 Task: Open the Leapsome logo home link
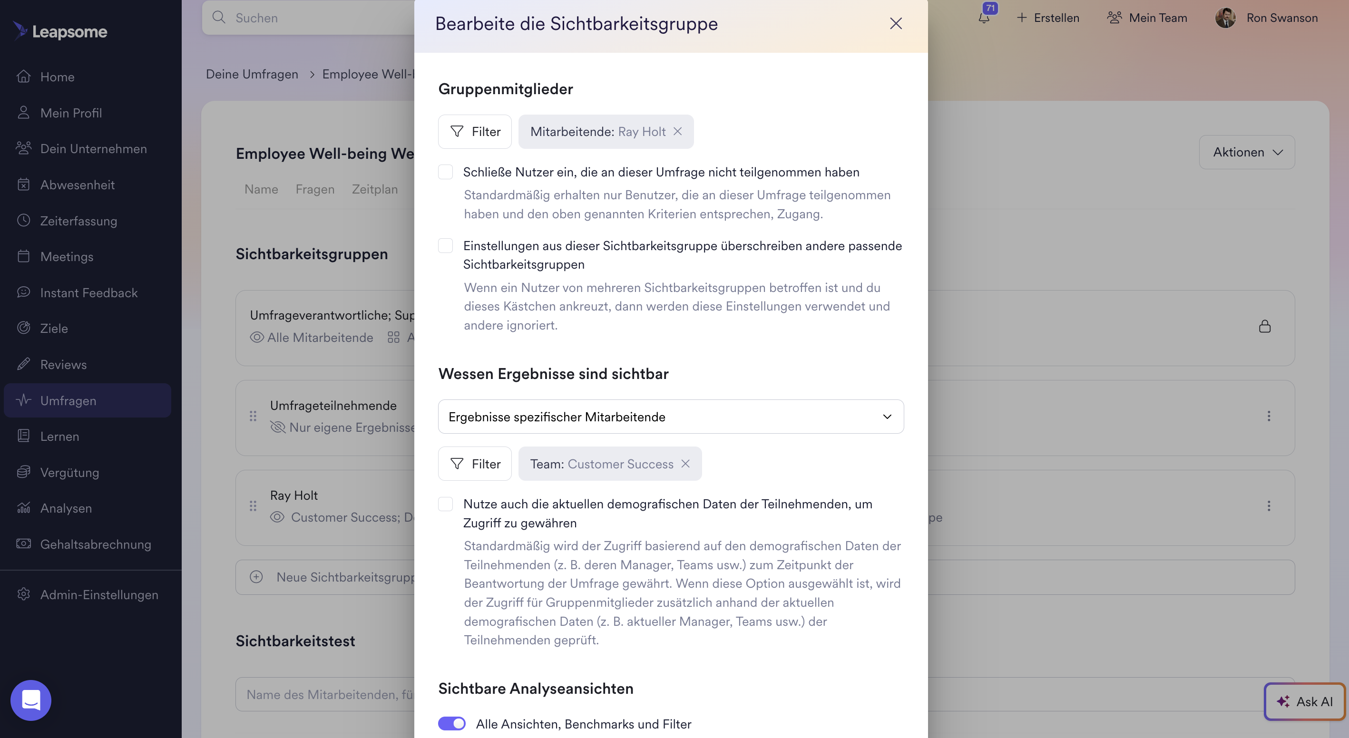pos(60,31)
